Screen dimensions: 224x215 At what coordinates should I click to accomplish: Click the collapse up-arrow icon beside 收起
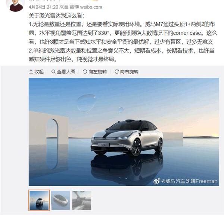(31, 71)
